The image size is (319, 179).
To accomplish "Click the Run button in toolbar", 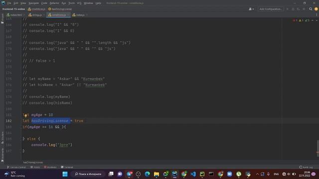I will (288, 9).
